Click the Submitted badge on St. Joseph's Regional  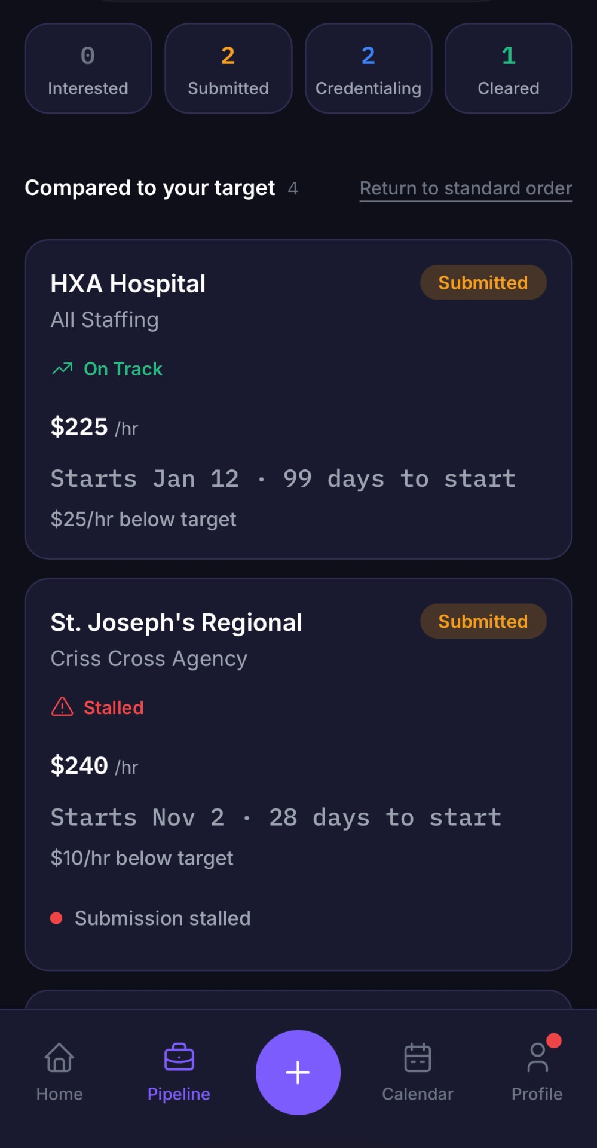coord(483,621)
